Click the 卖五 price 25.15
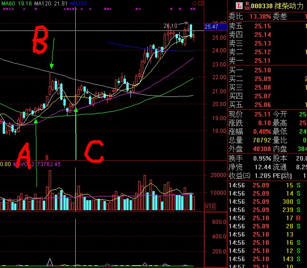This screenshot has height=268, width=307. tap(263, 26)
